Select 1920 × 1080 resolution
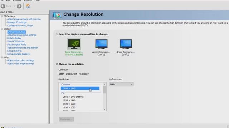 (x=69, y=107)
